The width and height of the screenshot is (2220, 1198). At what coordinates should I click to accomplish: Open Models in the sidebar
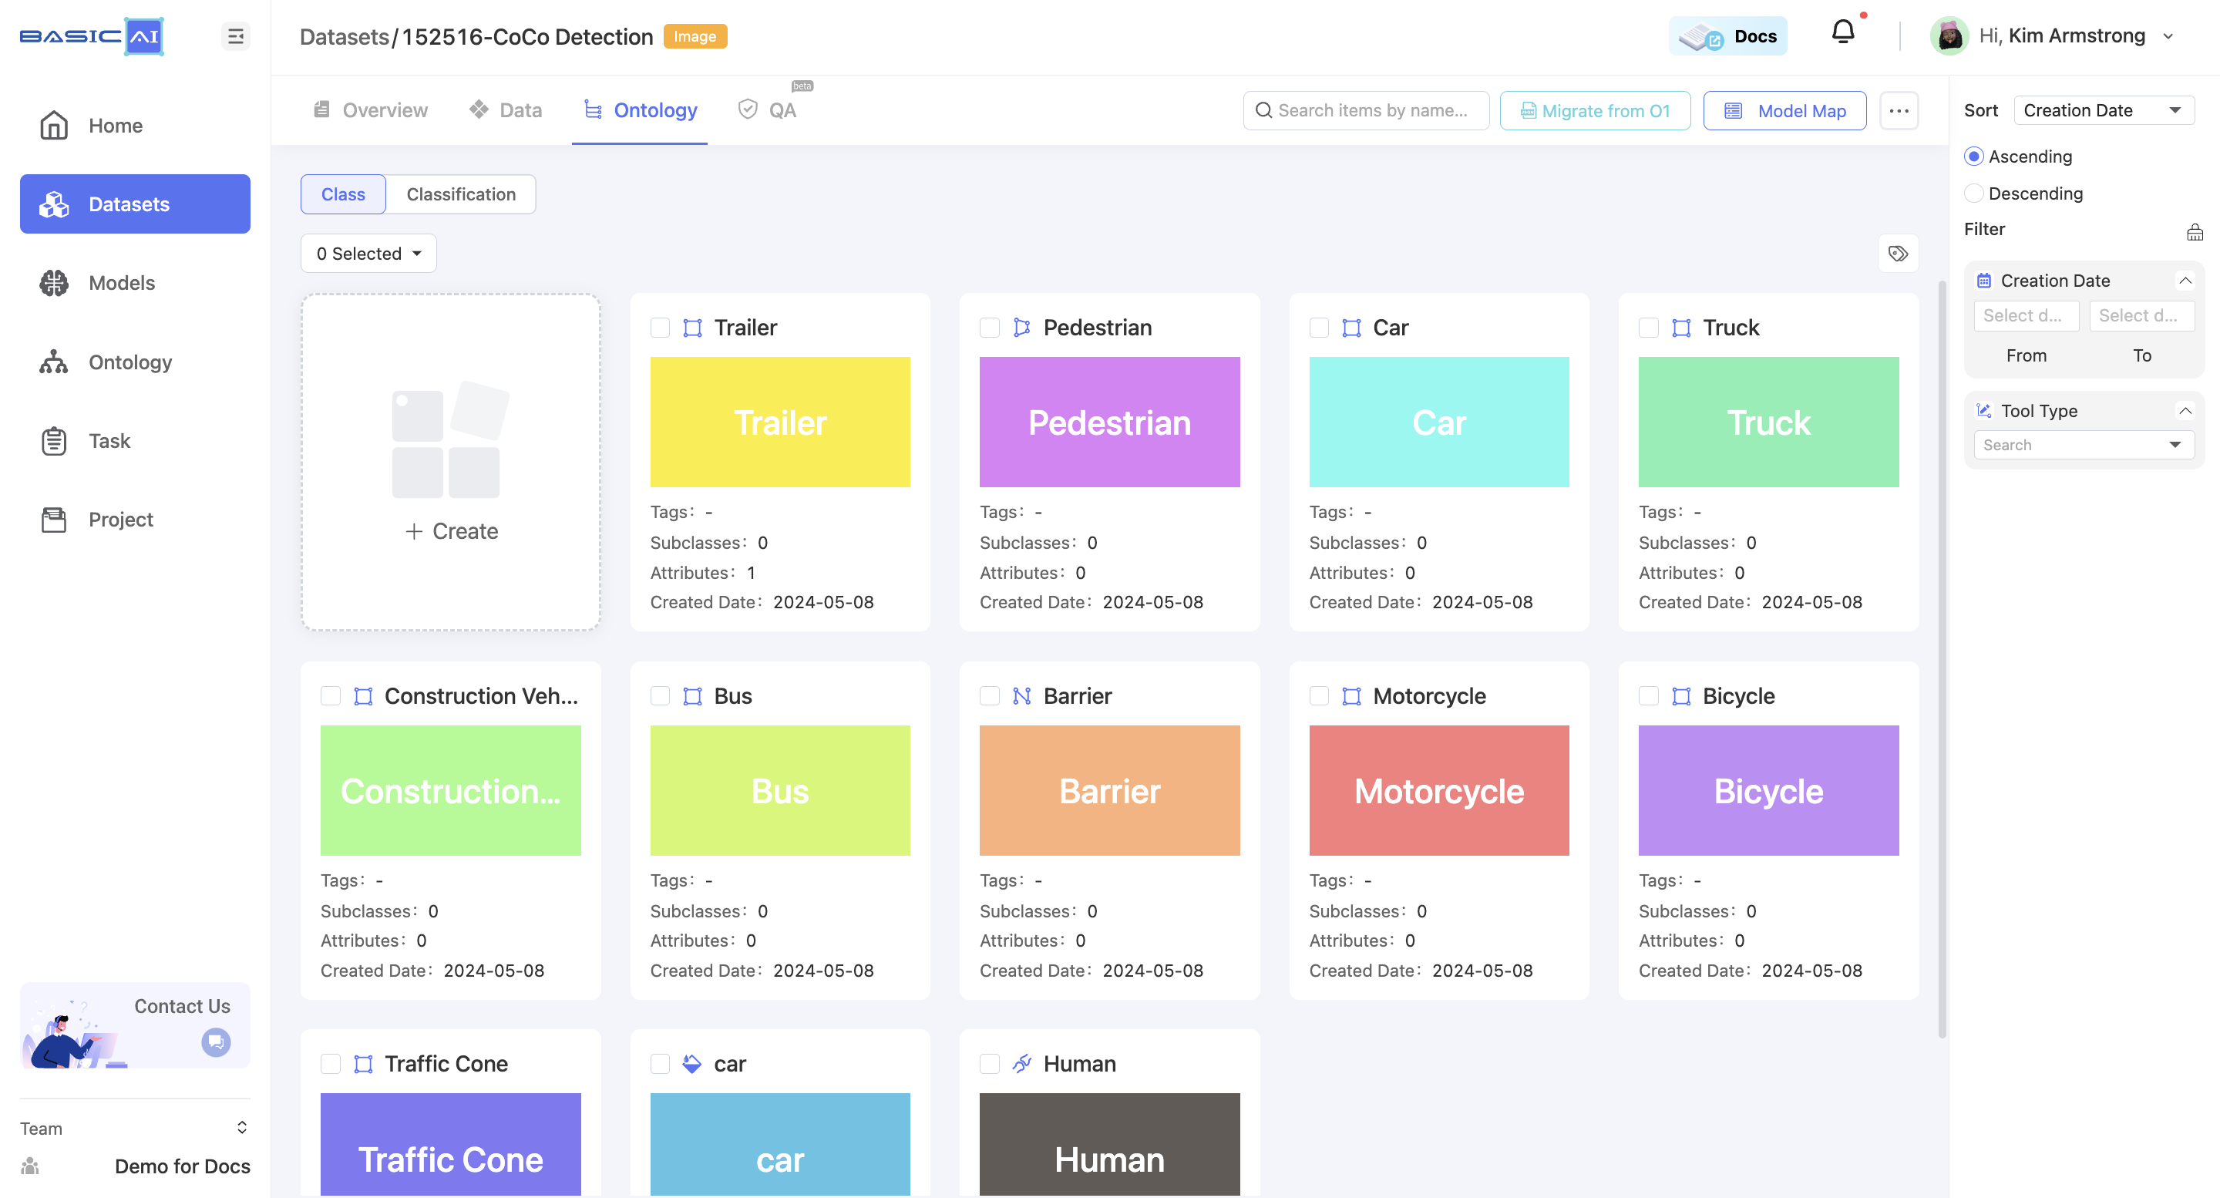click(136, 283)
